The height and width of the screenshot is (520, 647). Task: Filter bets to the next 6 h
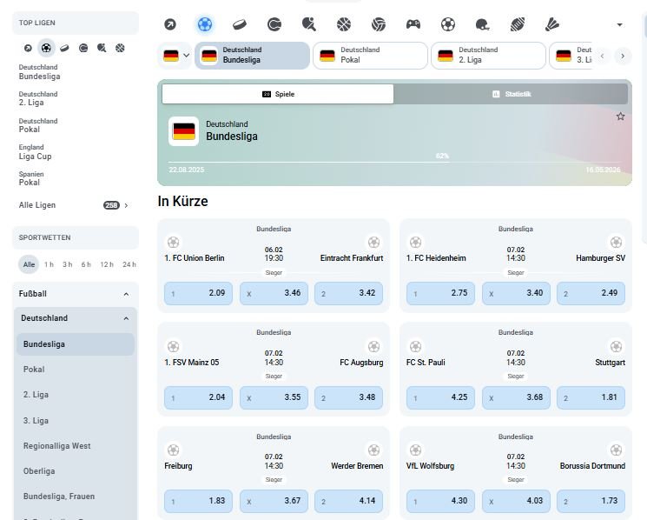[86, 264]
